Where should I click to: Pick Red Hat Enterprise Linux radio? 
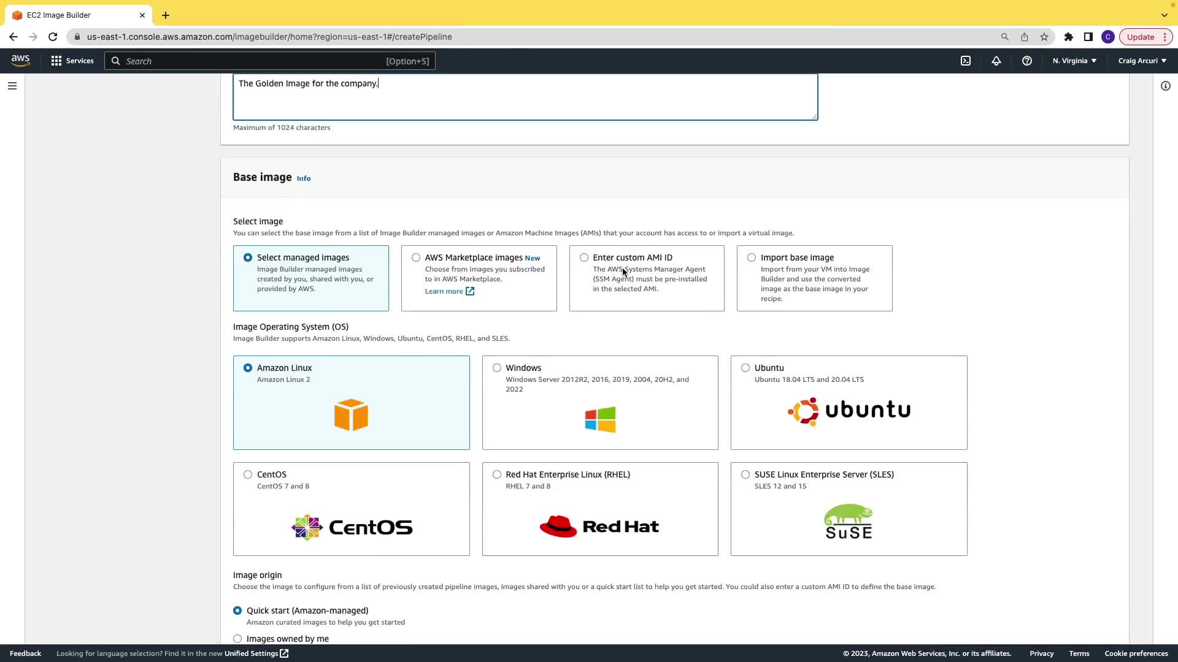[x=497, y=474]
